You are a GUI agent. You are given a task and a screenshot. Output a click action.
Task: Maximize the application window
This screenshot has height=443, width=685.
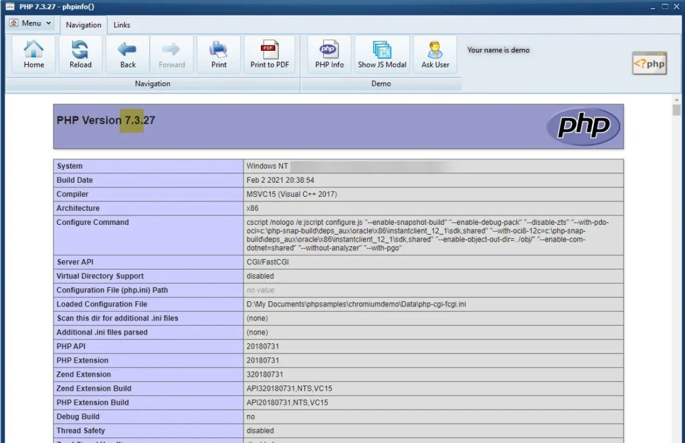[x=665, y=7]
